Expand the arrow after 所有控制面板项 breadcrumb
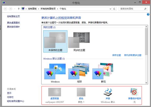 [58, 9]
